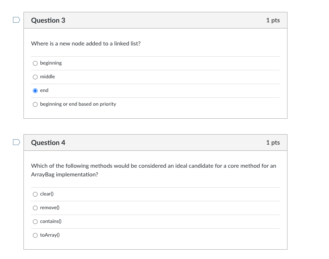Click the 'middle' answer label text
The image size is (329, 259).
(47, 76)
